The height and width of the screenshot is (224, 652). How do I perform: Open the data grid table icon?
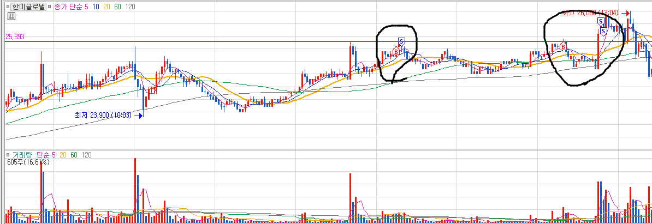click(x=11, y=16)
